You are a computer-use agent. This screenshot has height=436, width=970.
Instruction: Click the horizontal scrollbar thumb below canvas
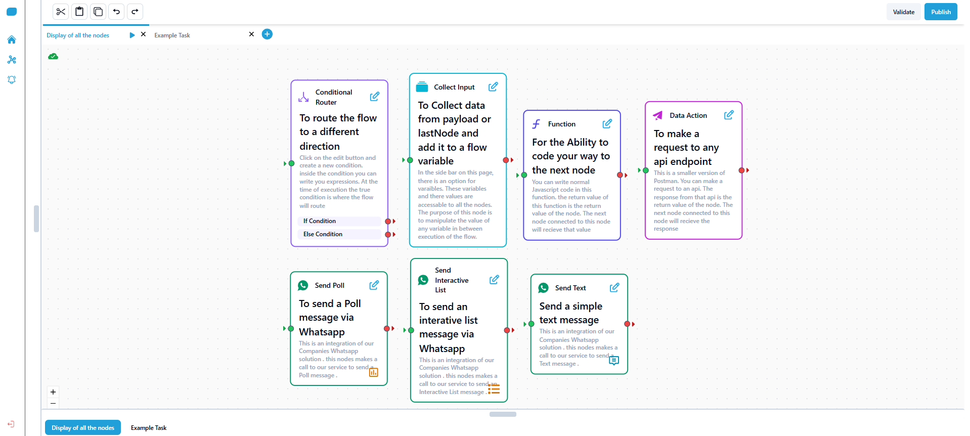click(x=503, y=414)
